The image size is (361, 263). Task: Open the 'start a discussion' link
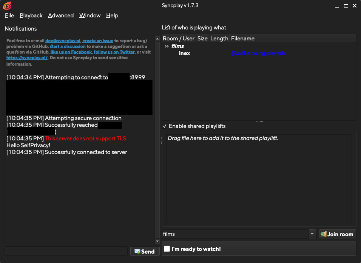pos(68,46)
